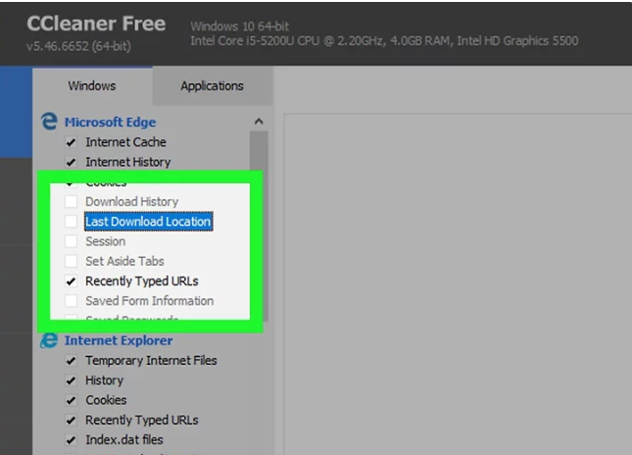The image size is (632, 455).
Task: Enable the Saved Form Information checkbox
Action: pos(72,301)
